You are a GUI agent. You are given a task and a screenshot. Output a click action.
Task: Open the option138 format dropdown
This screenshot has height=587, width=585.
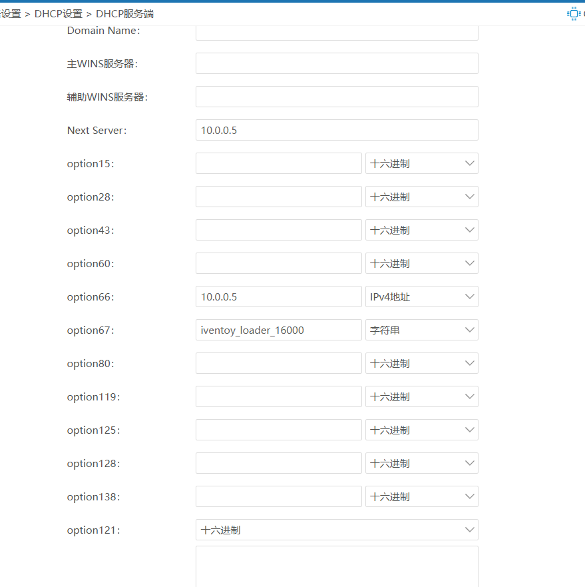click(x=421, y=496)
